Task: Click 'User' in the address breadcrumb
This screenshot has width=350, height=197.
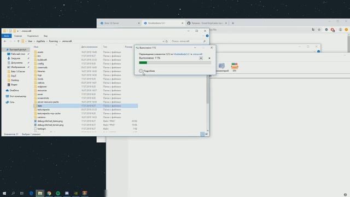Action: pos(30,42)
